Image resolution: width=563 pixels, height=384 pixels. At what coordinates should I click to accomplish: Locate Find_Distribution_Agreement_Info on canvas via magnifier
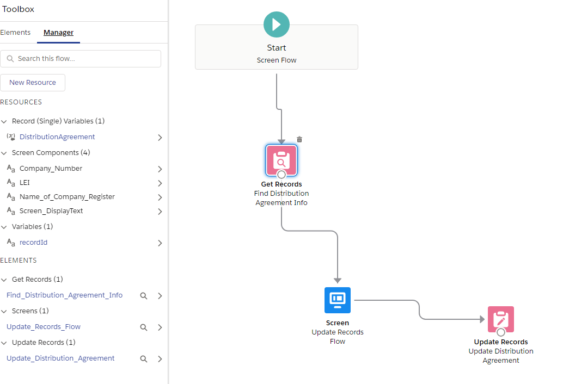pyautogui.click(x=144, y=296)
